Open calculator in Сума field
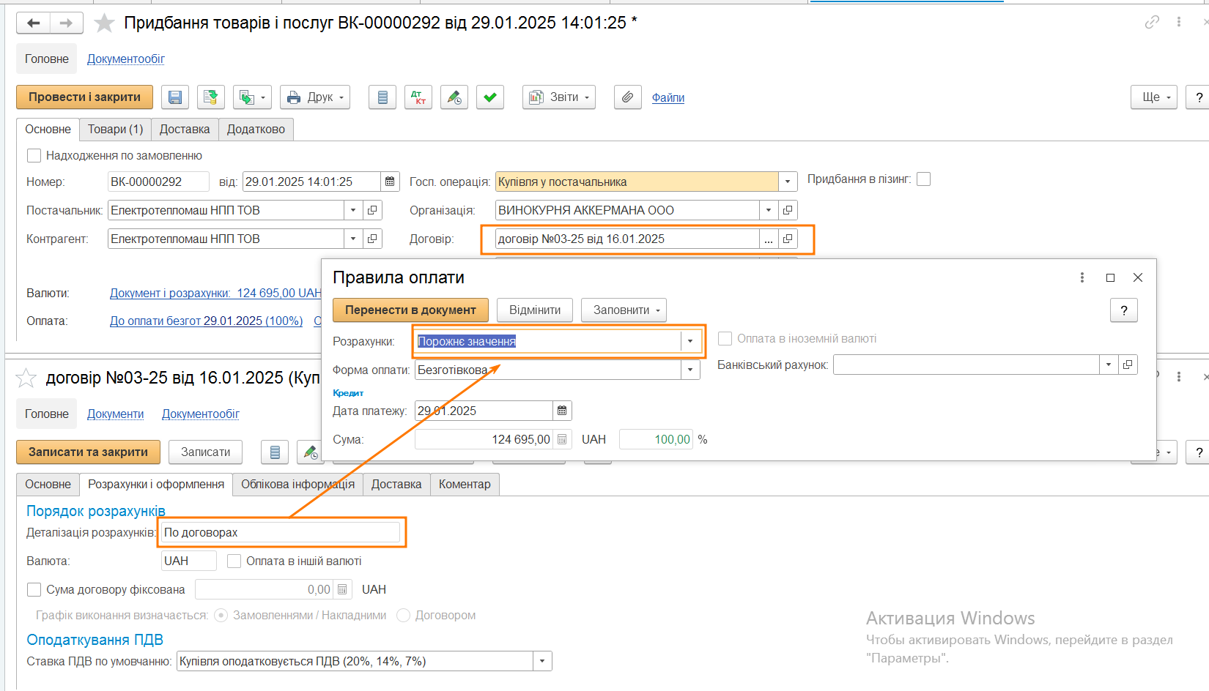Viewport: 1209px width, 691px height. [562, 439]
